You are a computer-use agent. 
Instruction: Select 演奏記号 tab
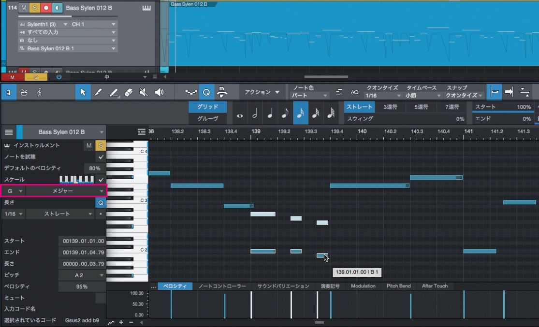point(330,286)
